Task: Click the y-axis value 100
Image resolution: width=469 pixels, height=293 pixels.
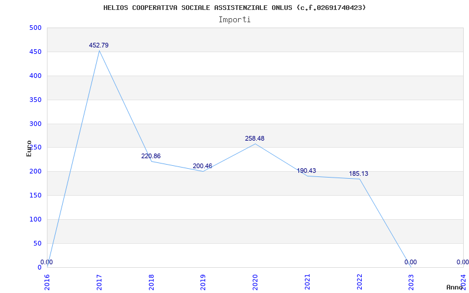Action: click(x=35, y=219)
